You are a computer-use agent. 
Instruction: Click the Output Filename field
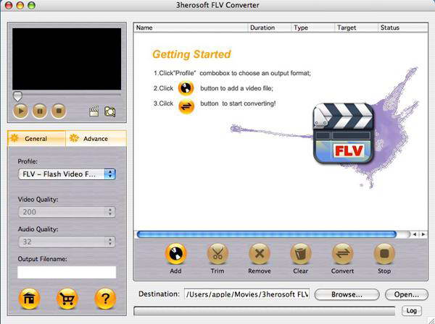67,272
